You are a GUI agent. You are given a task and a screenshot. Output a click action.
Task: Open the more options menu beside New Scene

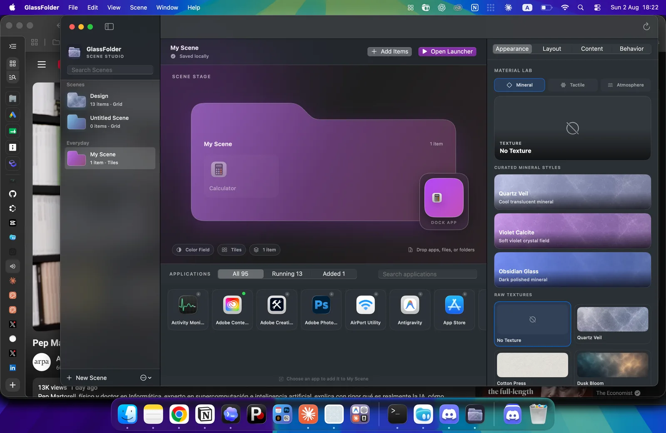click(x=146, y=378)
